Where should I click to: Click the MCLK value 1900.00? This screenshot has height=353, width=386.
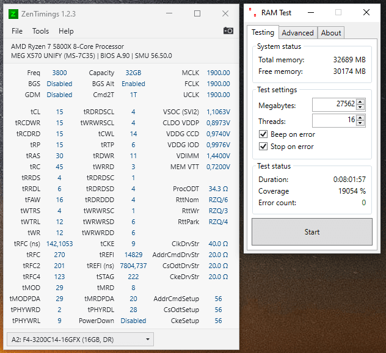coord(218,73)
